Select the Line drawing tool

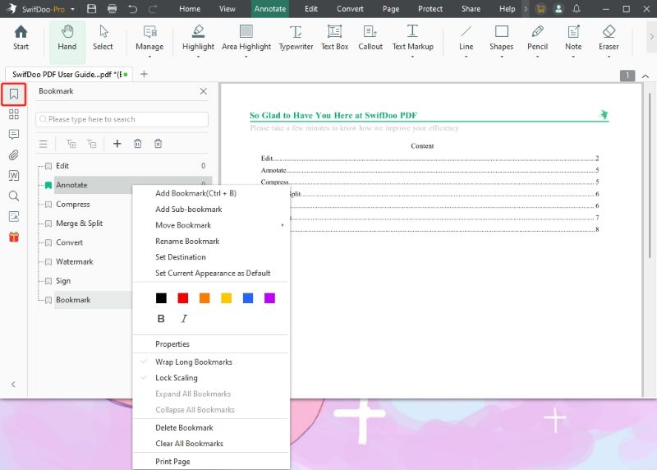point(466,39)
